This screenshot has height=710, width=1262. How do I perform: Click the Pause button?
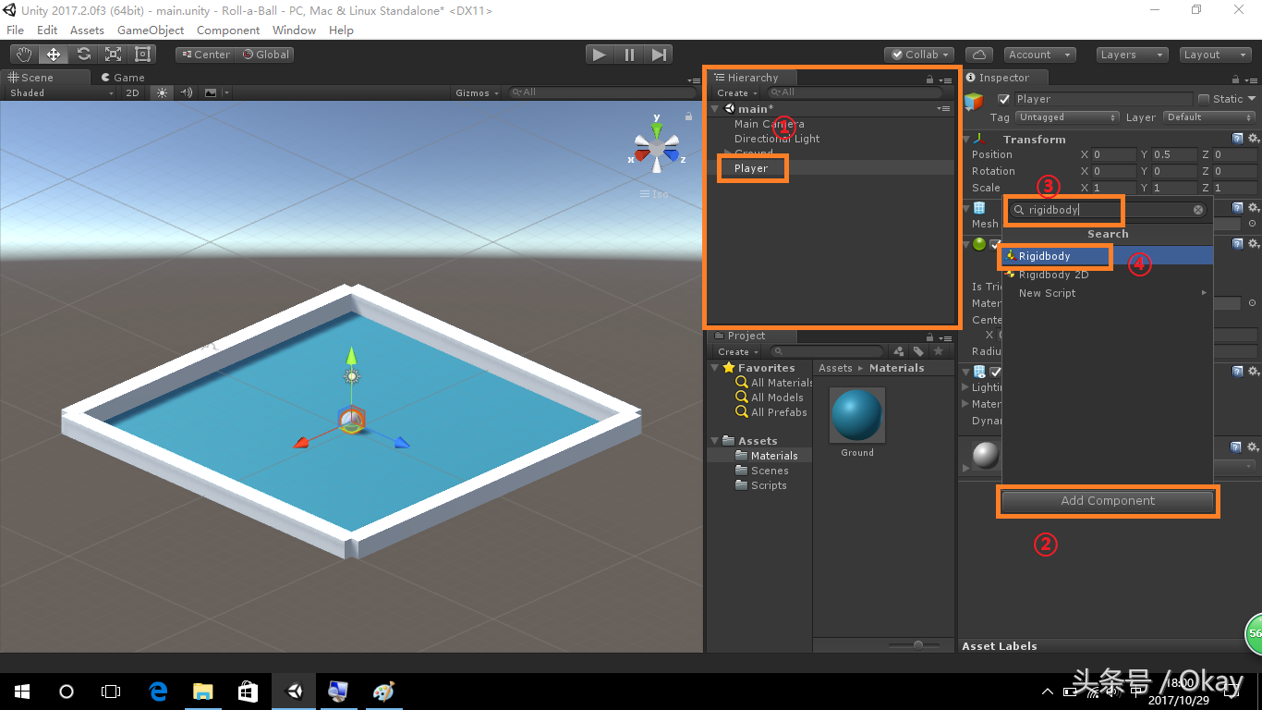[x=629, y=55]
